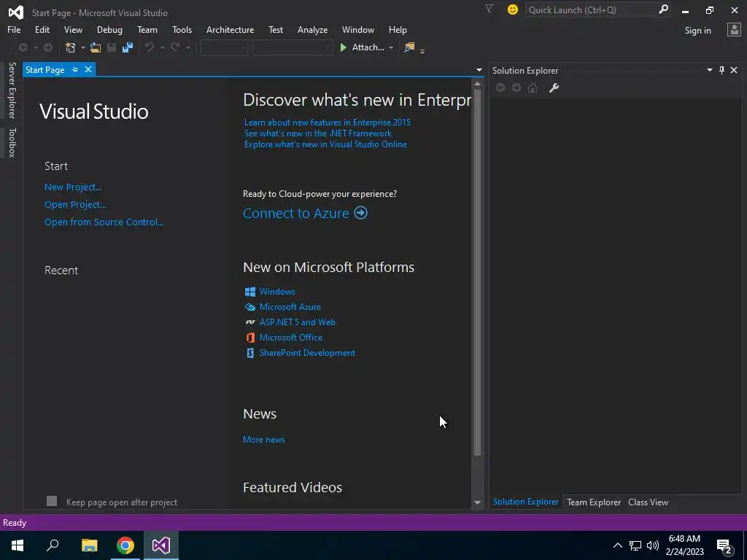
Task: Click the Connect to Azure arrow icon
Action: (x=360, y=213)
